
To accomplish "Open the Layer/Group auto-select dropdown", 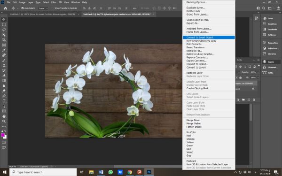I will (x=44, y=8).
